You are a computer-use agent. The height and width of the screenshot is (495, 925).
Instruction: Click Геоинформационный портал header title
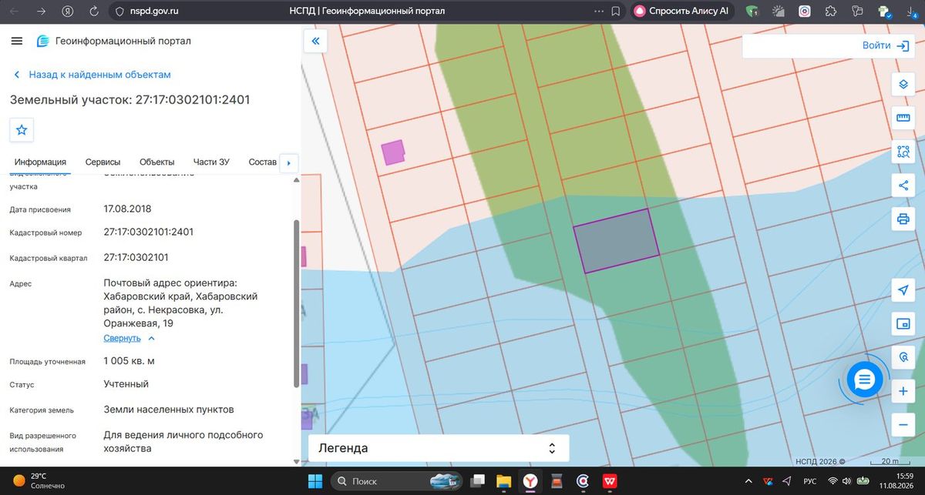[x=123, y=41]
